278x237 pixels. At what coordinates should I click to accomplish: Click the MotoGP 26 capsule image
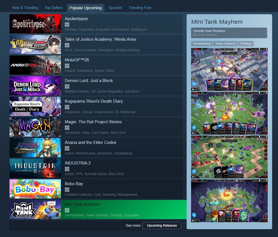(35, 65)
